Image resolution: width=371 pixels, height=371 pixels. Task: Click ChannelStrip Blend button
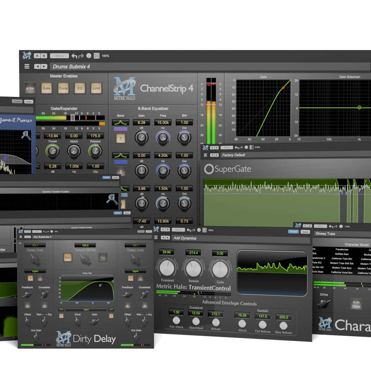[59, 56]
